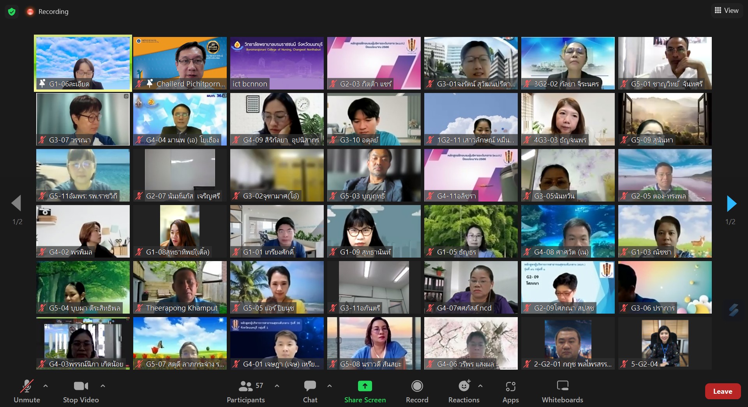Open the Apps panel
Screen dimensions: 748x407
pos(510,386)
